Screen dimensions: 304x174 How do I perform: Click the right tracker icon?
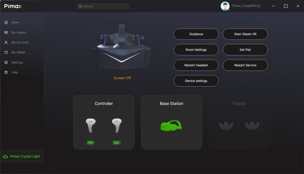[x=252, y=126]
